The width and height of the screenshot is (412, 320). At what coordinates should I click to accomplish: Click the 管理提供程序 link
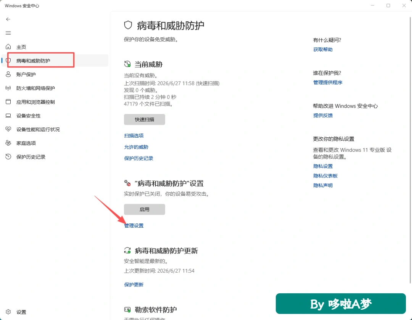point(328,82)
